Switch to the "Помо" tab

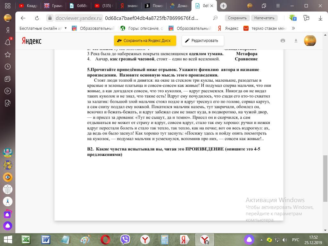[154, 6]
